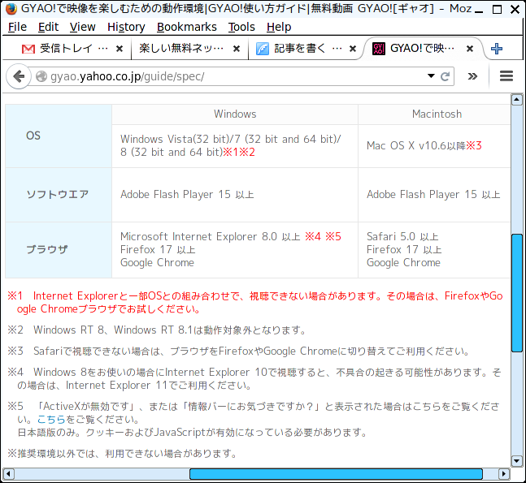The width and height of the screenshot is (526, 483).
Task: Click the vertical scrollbar down arrow
Action: [516, 461]
